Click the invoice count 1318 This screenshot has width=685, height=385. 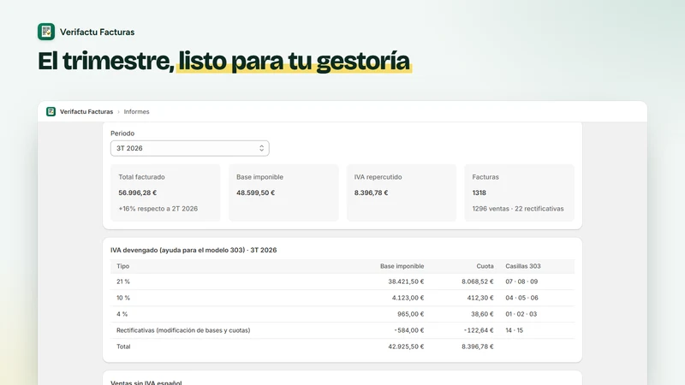(479, 192)
